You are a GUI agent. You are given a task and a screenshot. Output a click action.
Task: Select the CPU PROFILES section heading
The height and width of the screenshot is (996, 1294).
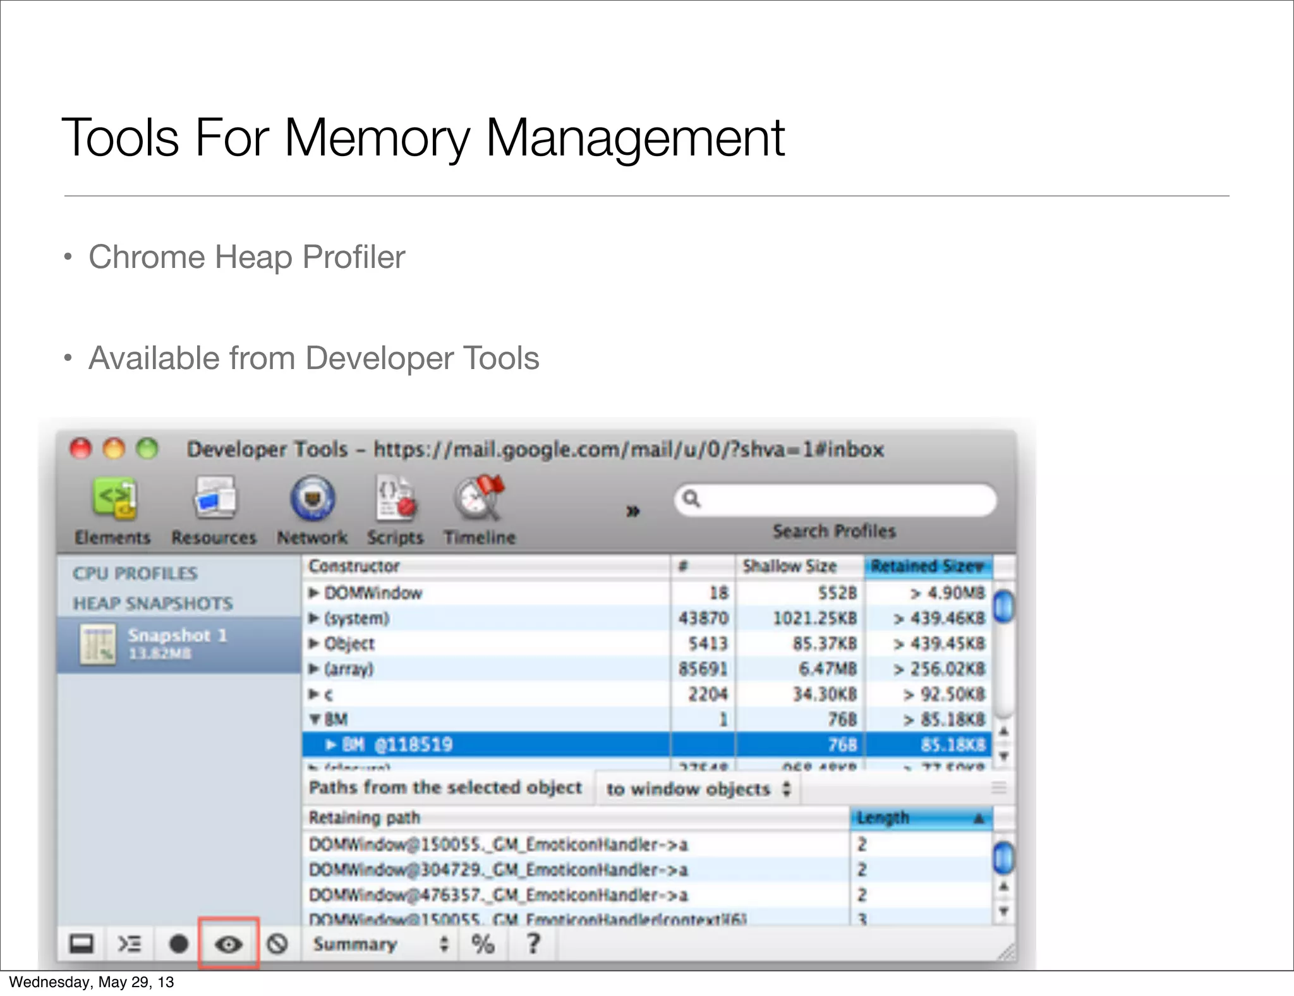135,573
